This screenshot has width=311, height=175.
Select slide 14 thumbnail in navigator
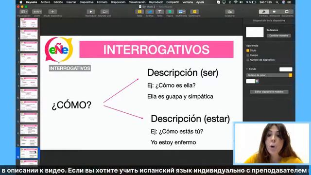29,141
